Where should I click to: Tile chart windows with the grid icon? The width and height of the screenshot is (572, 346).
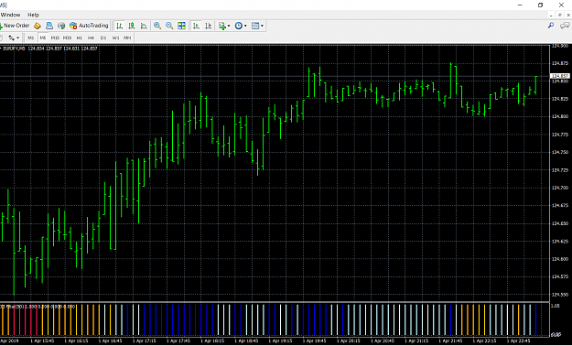point(181,26)
